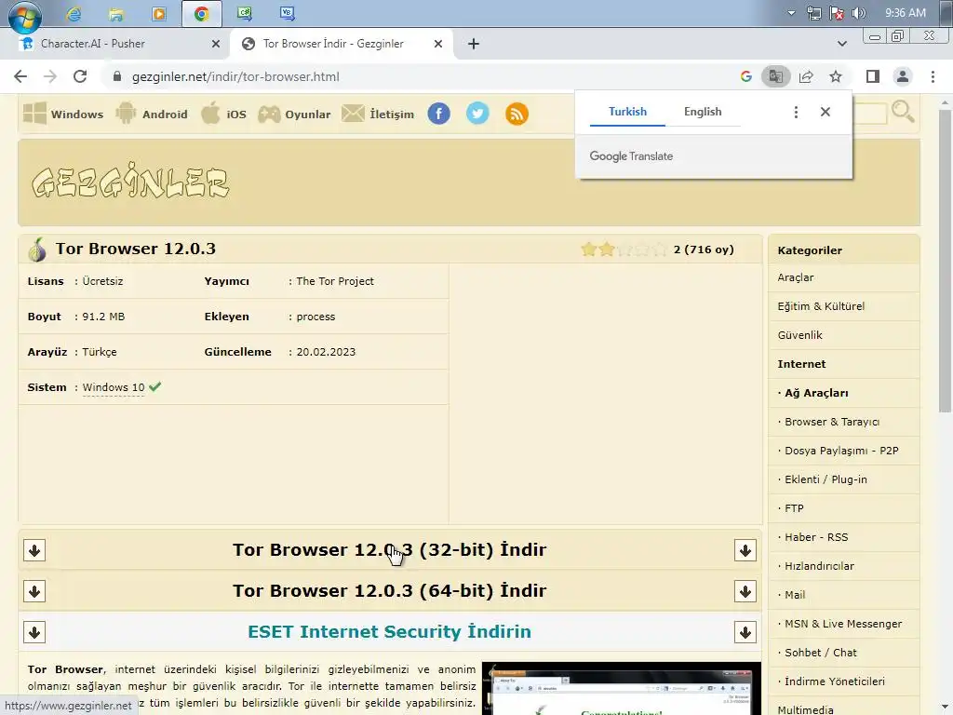Toggle the Translate this page icon
This screenshot has height=715, width=953.
(x=776, y=76)
